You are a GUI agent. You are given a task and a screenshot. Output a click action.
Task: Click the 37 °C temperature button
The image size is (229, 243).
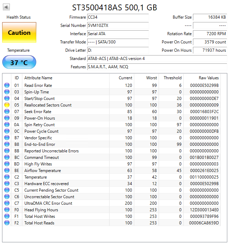click(x=19, y=62)
